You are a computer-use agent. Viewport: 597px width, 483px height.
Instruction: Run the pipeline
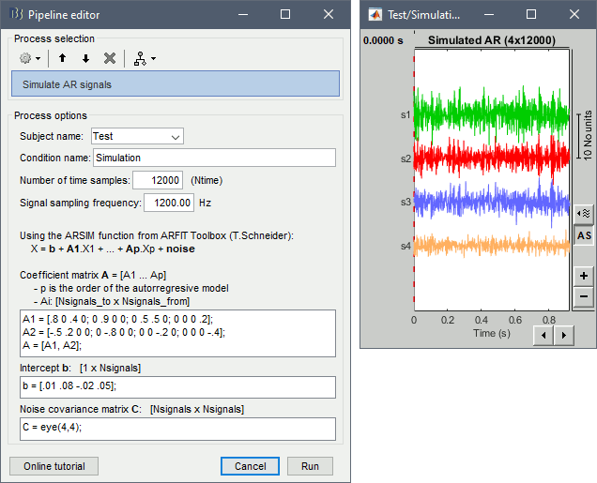(x=310, y=466)
